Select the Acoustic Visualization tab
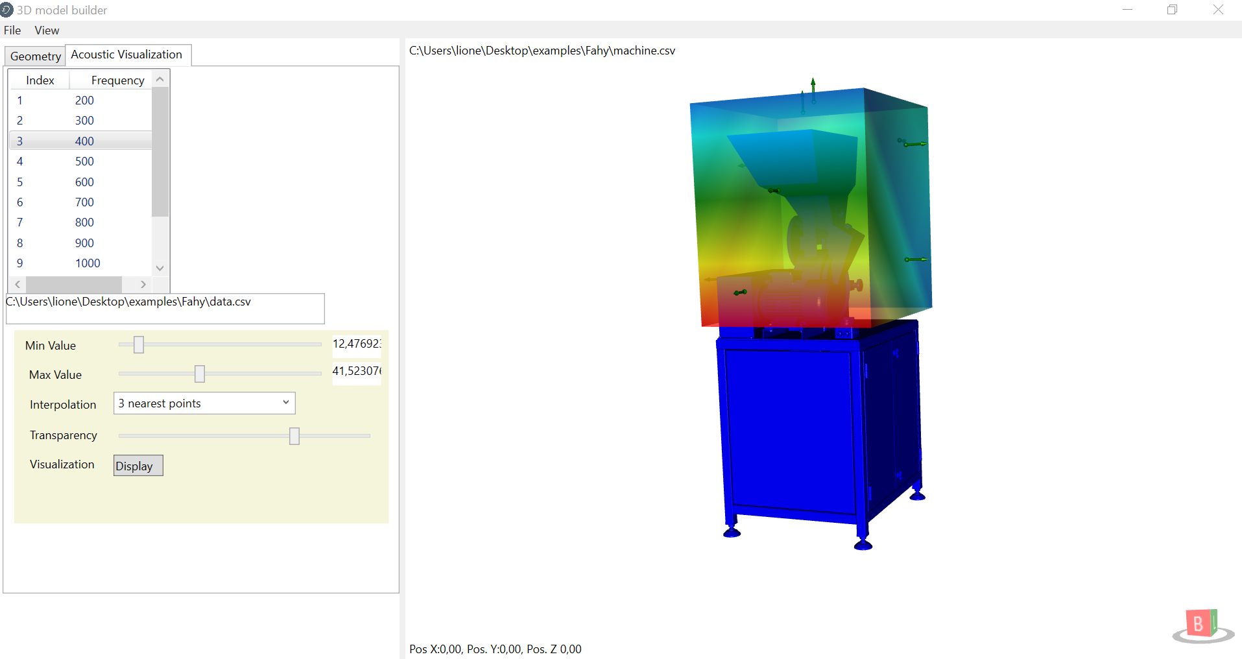This screenshot has height=659, width=1242. (126, 54)
